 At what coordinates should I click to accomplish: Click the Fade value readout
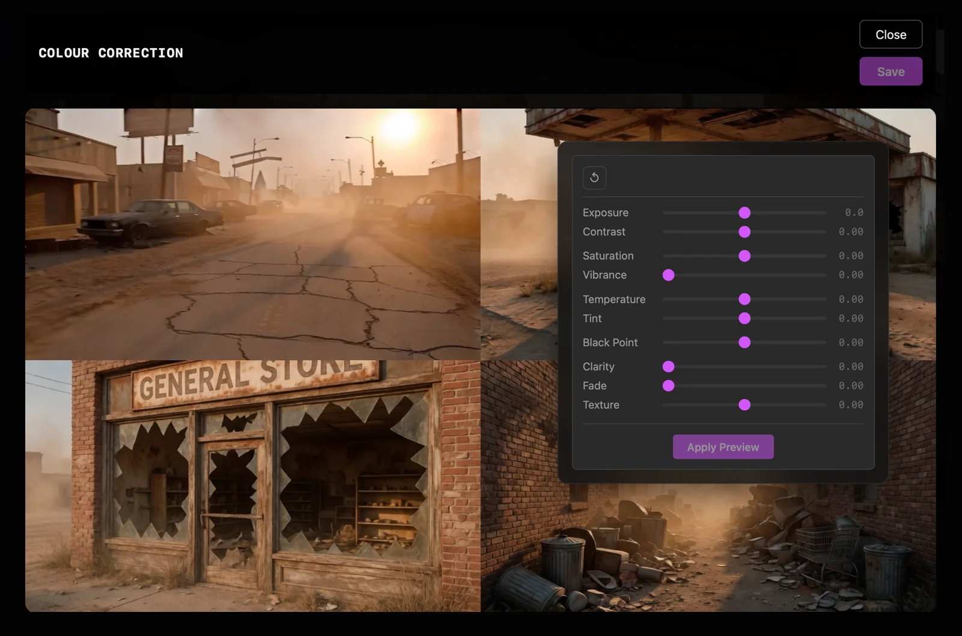tap(851, 386)
